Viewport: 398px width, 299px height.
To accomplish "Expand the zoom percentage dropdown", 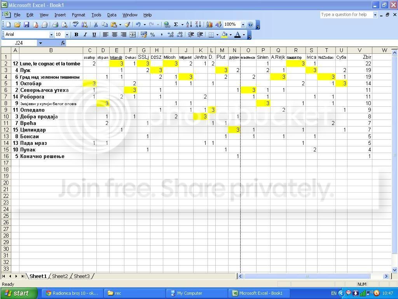I will [x=243, y=25].
